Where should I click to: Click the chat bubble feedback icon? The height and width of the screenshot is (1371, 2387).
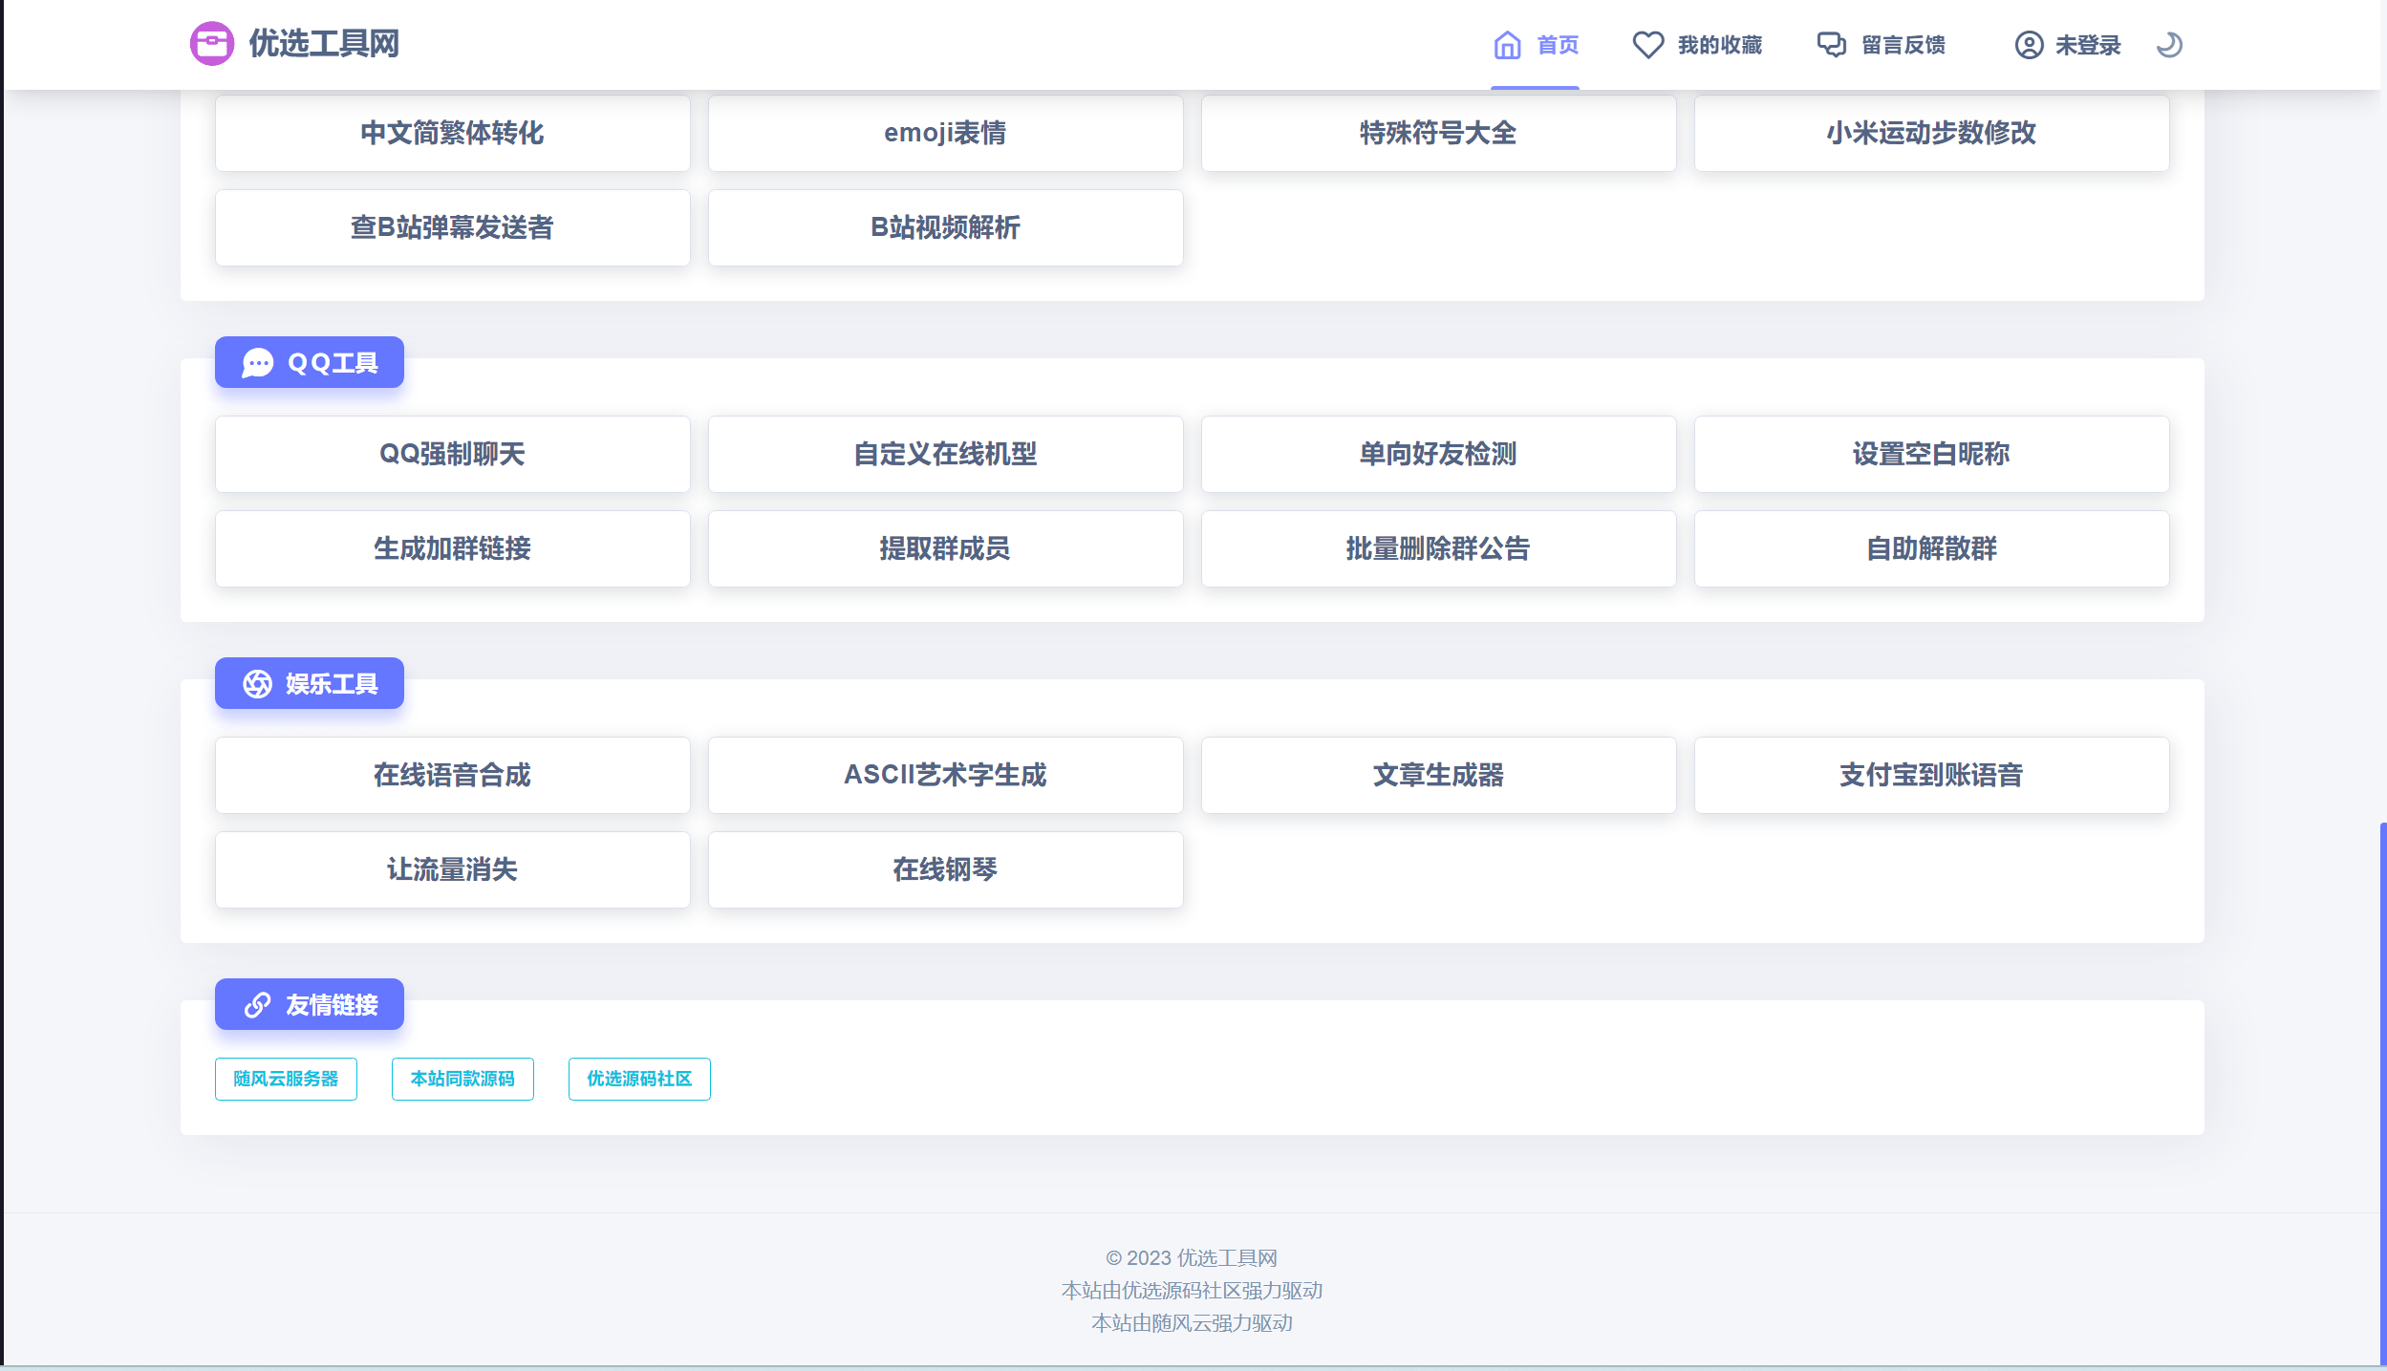pyautogui.click(x=1831, y=45)
